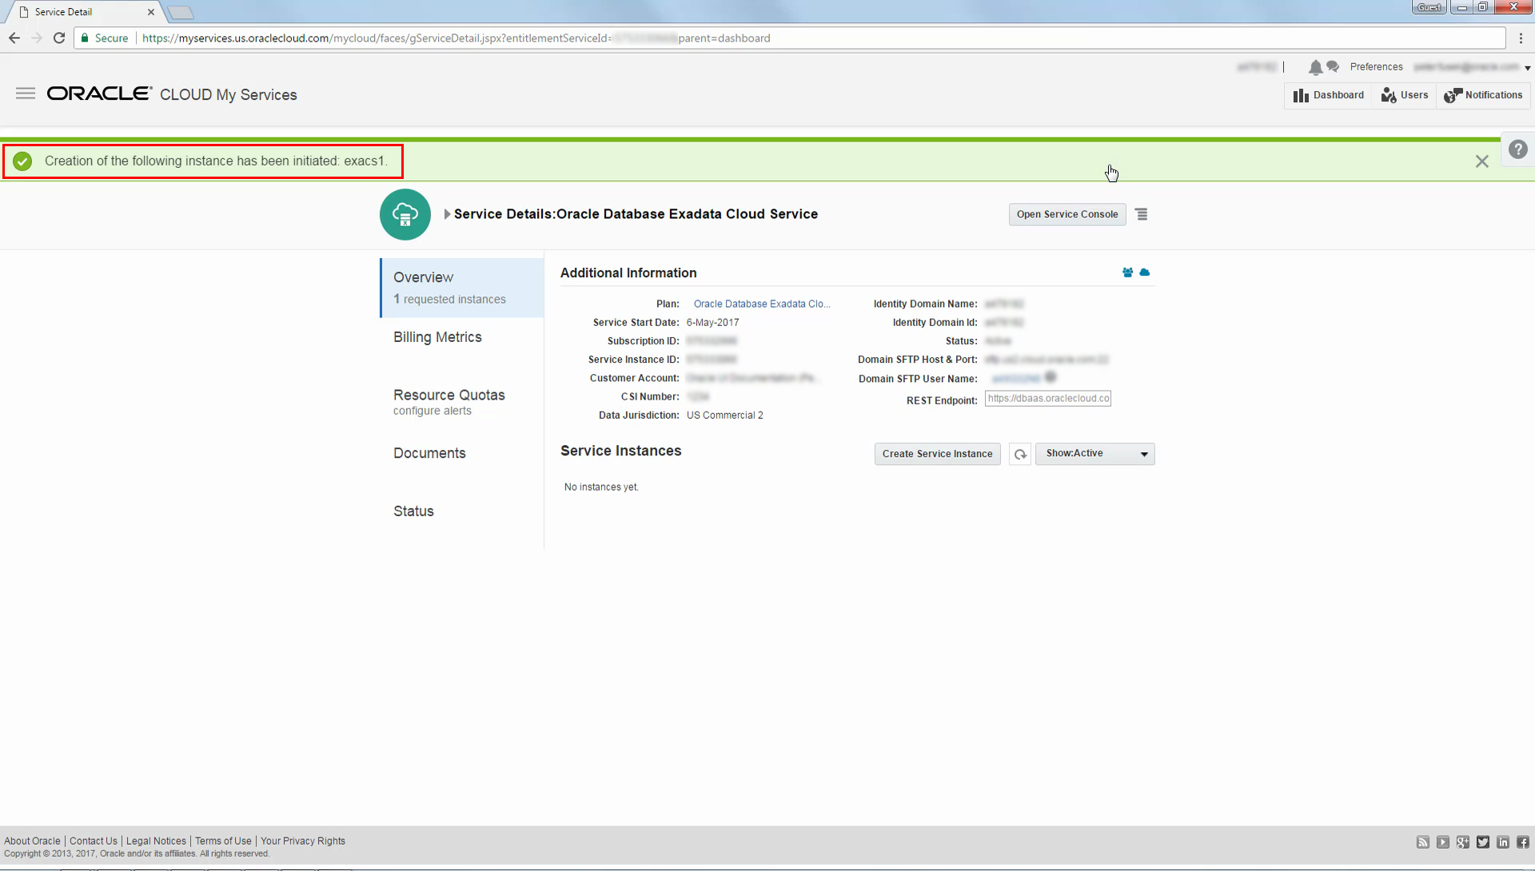Open the chat bubbles icon

pos(1333,66)
